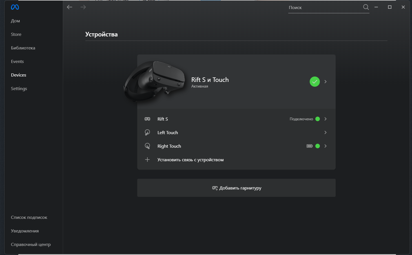Click the Rift S green status dot
Screen dimensions: 412x255
[318, 119]
